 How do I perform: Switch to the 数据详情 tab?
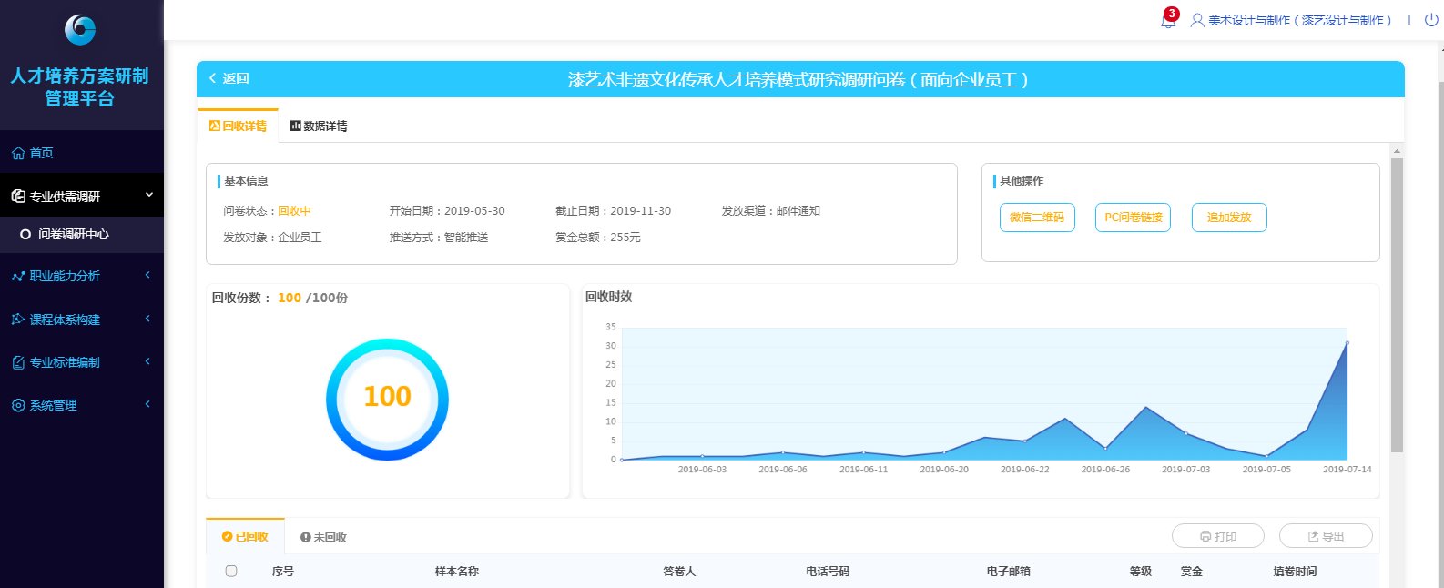coord(319,126)
